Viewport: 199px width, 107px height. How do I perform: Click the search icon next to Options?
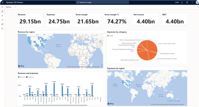[15, 7]
